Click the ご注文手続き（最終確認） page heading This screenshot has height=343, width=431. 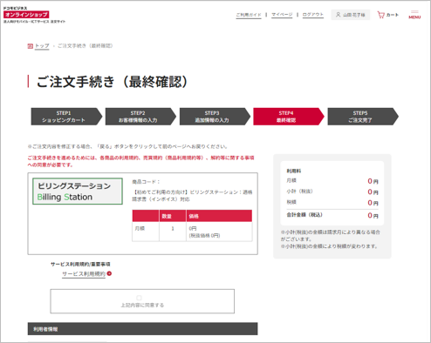(x=112, y=82)
